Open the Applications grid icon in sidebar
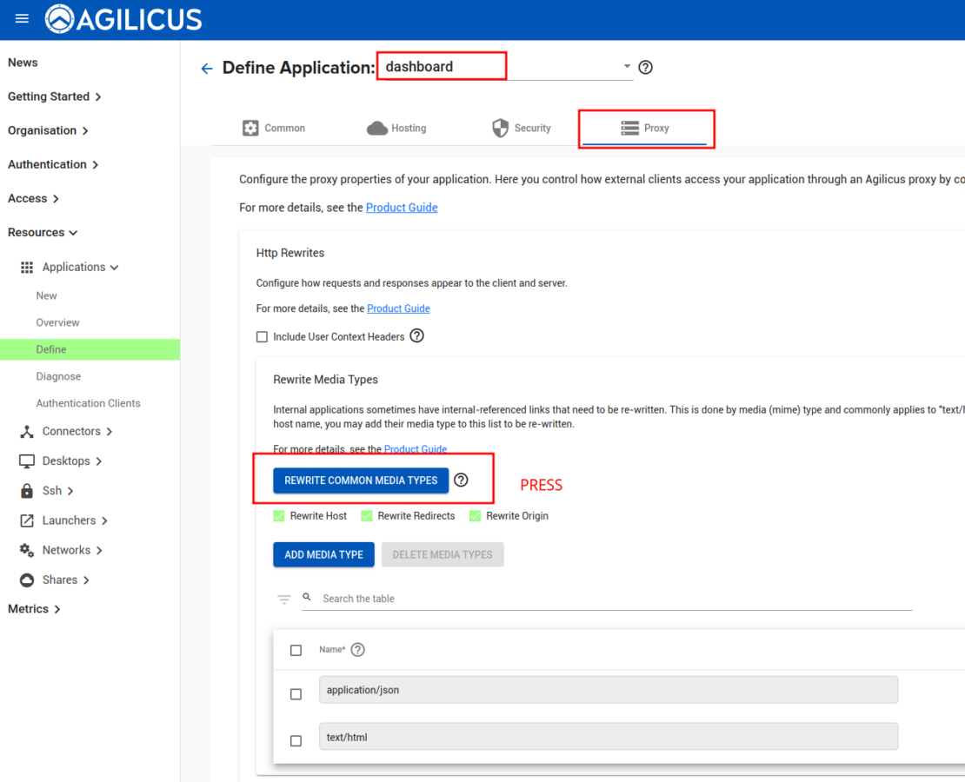The image size is (965, 782). click(x=27, y=267)
